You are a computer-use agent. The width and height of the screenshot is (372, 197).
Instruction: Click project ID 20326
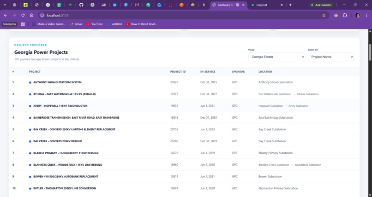174,82
